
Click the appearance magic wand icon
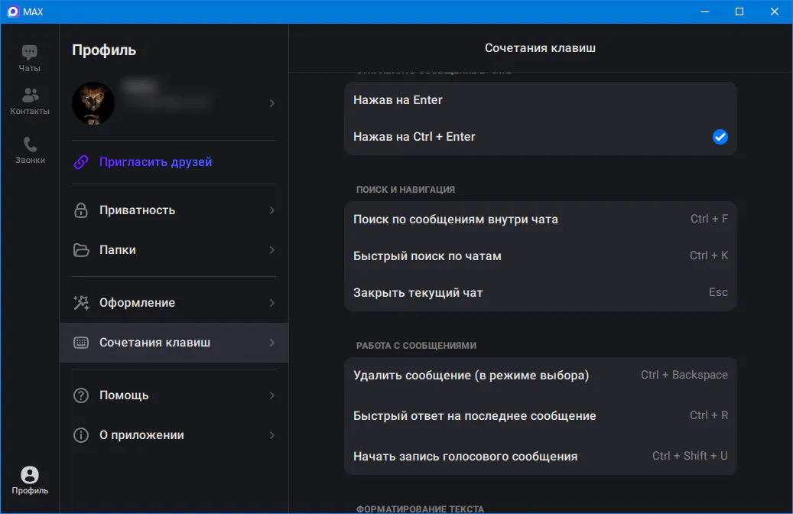coord(81,303)
